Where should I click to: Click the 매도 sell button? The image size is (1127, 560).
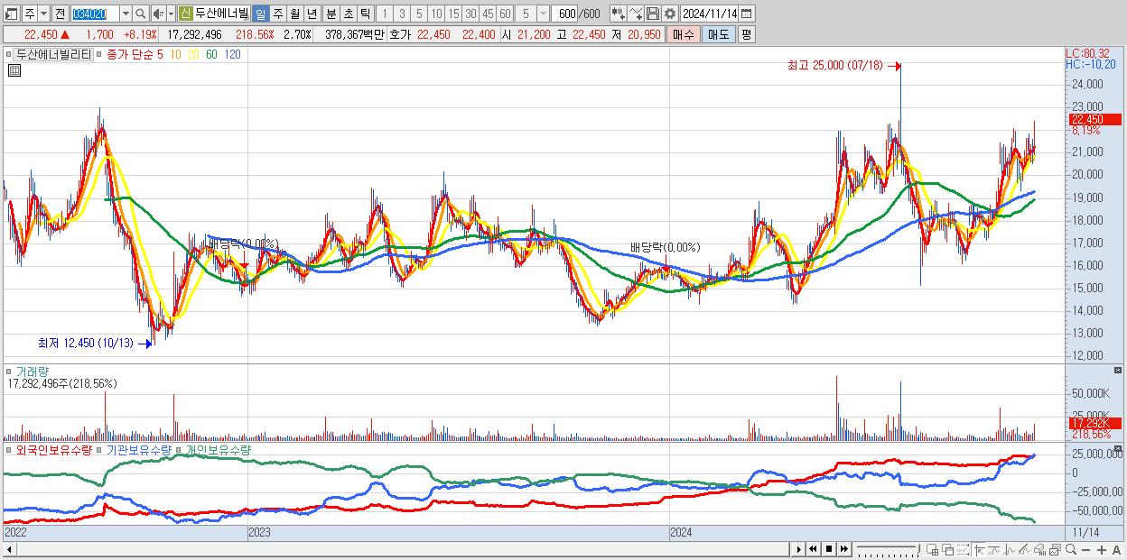pyautogui.click(x=718, y=34)
